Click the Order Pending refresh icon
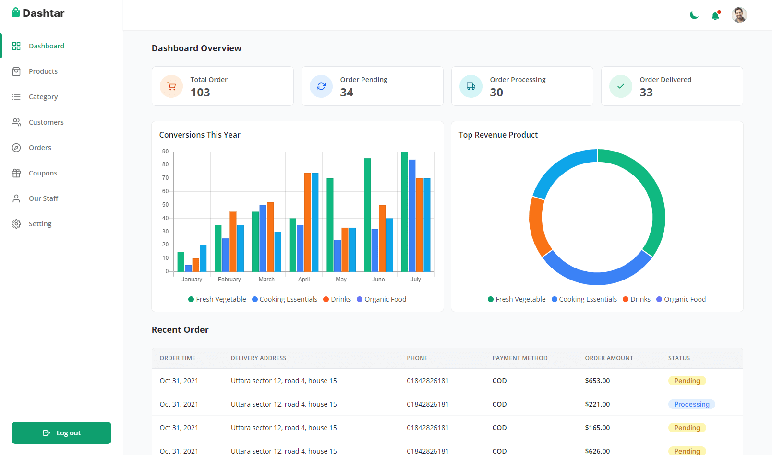The image size is (772, 455). (x=321, y=86)
